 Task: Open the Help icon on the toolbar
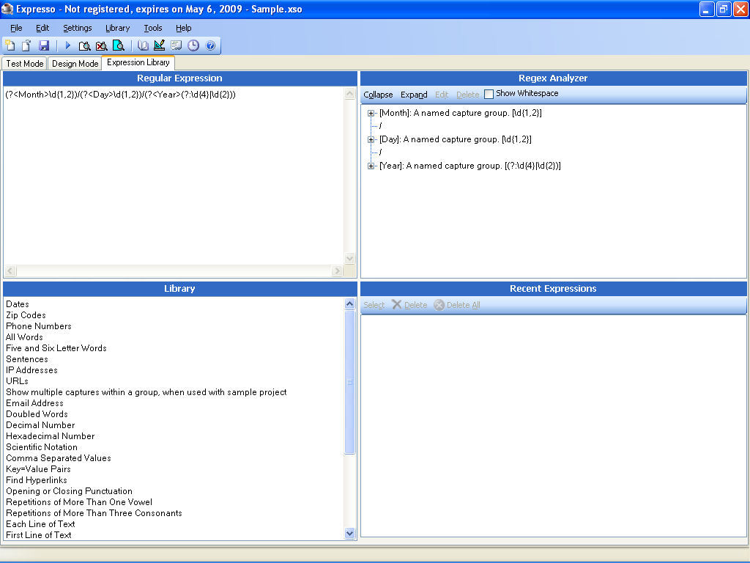[210, 45]
